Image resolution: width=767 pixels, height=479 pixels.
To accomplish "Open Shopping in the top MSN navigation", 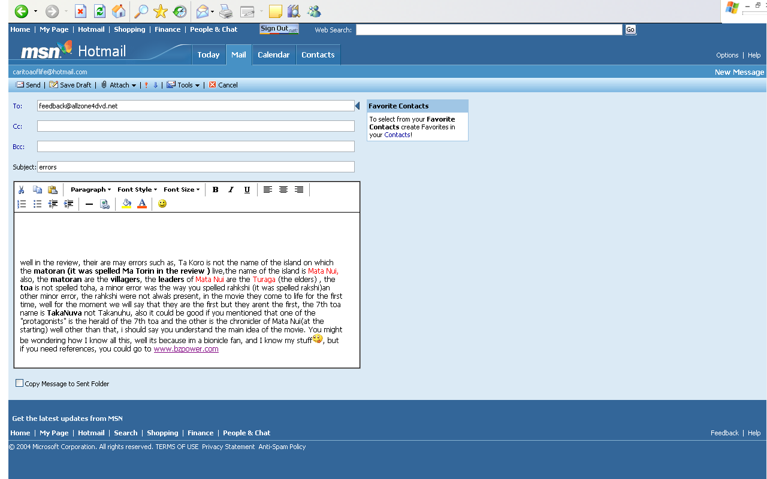I will (129, 29).
